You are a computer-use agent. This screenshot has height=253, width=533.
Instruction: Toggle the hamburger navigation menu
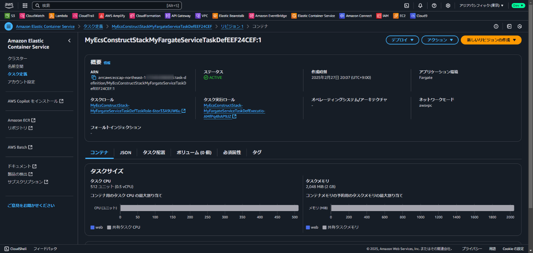tap(8, 26)
